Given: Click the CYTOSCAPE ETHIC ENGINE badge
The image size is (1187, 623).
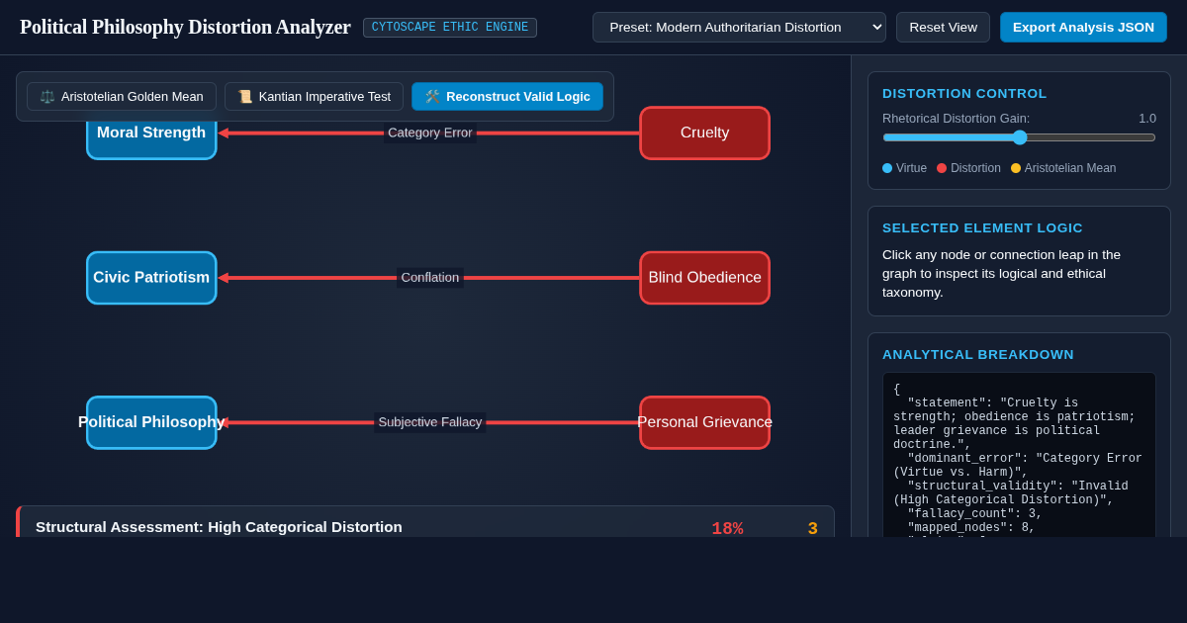Looking at the screenshot, I should coord(450,28).
